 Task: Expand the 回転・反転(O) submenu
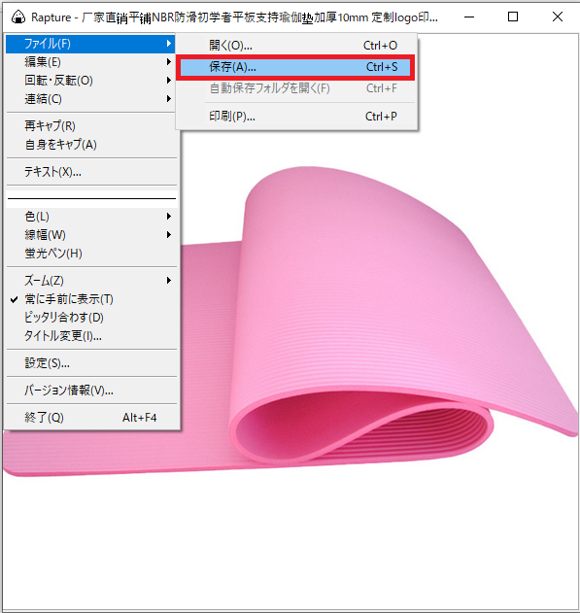[x=90, y=80]
